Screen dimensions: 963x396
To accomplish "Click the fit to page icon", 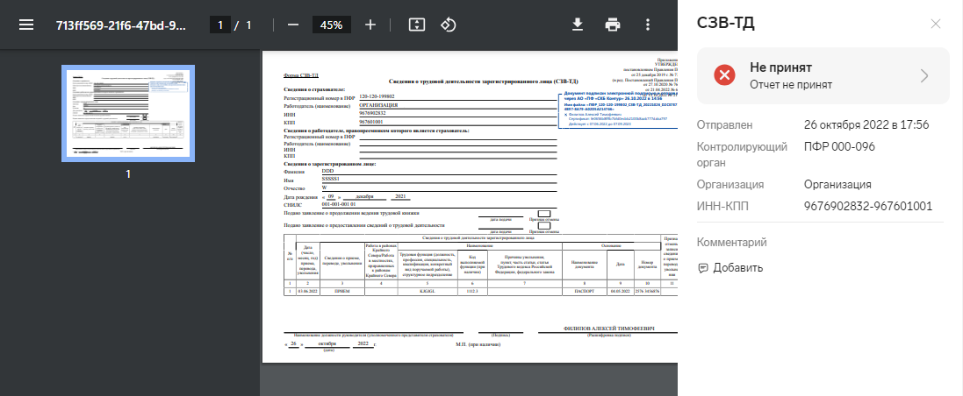I will [417, 25].
